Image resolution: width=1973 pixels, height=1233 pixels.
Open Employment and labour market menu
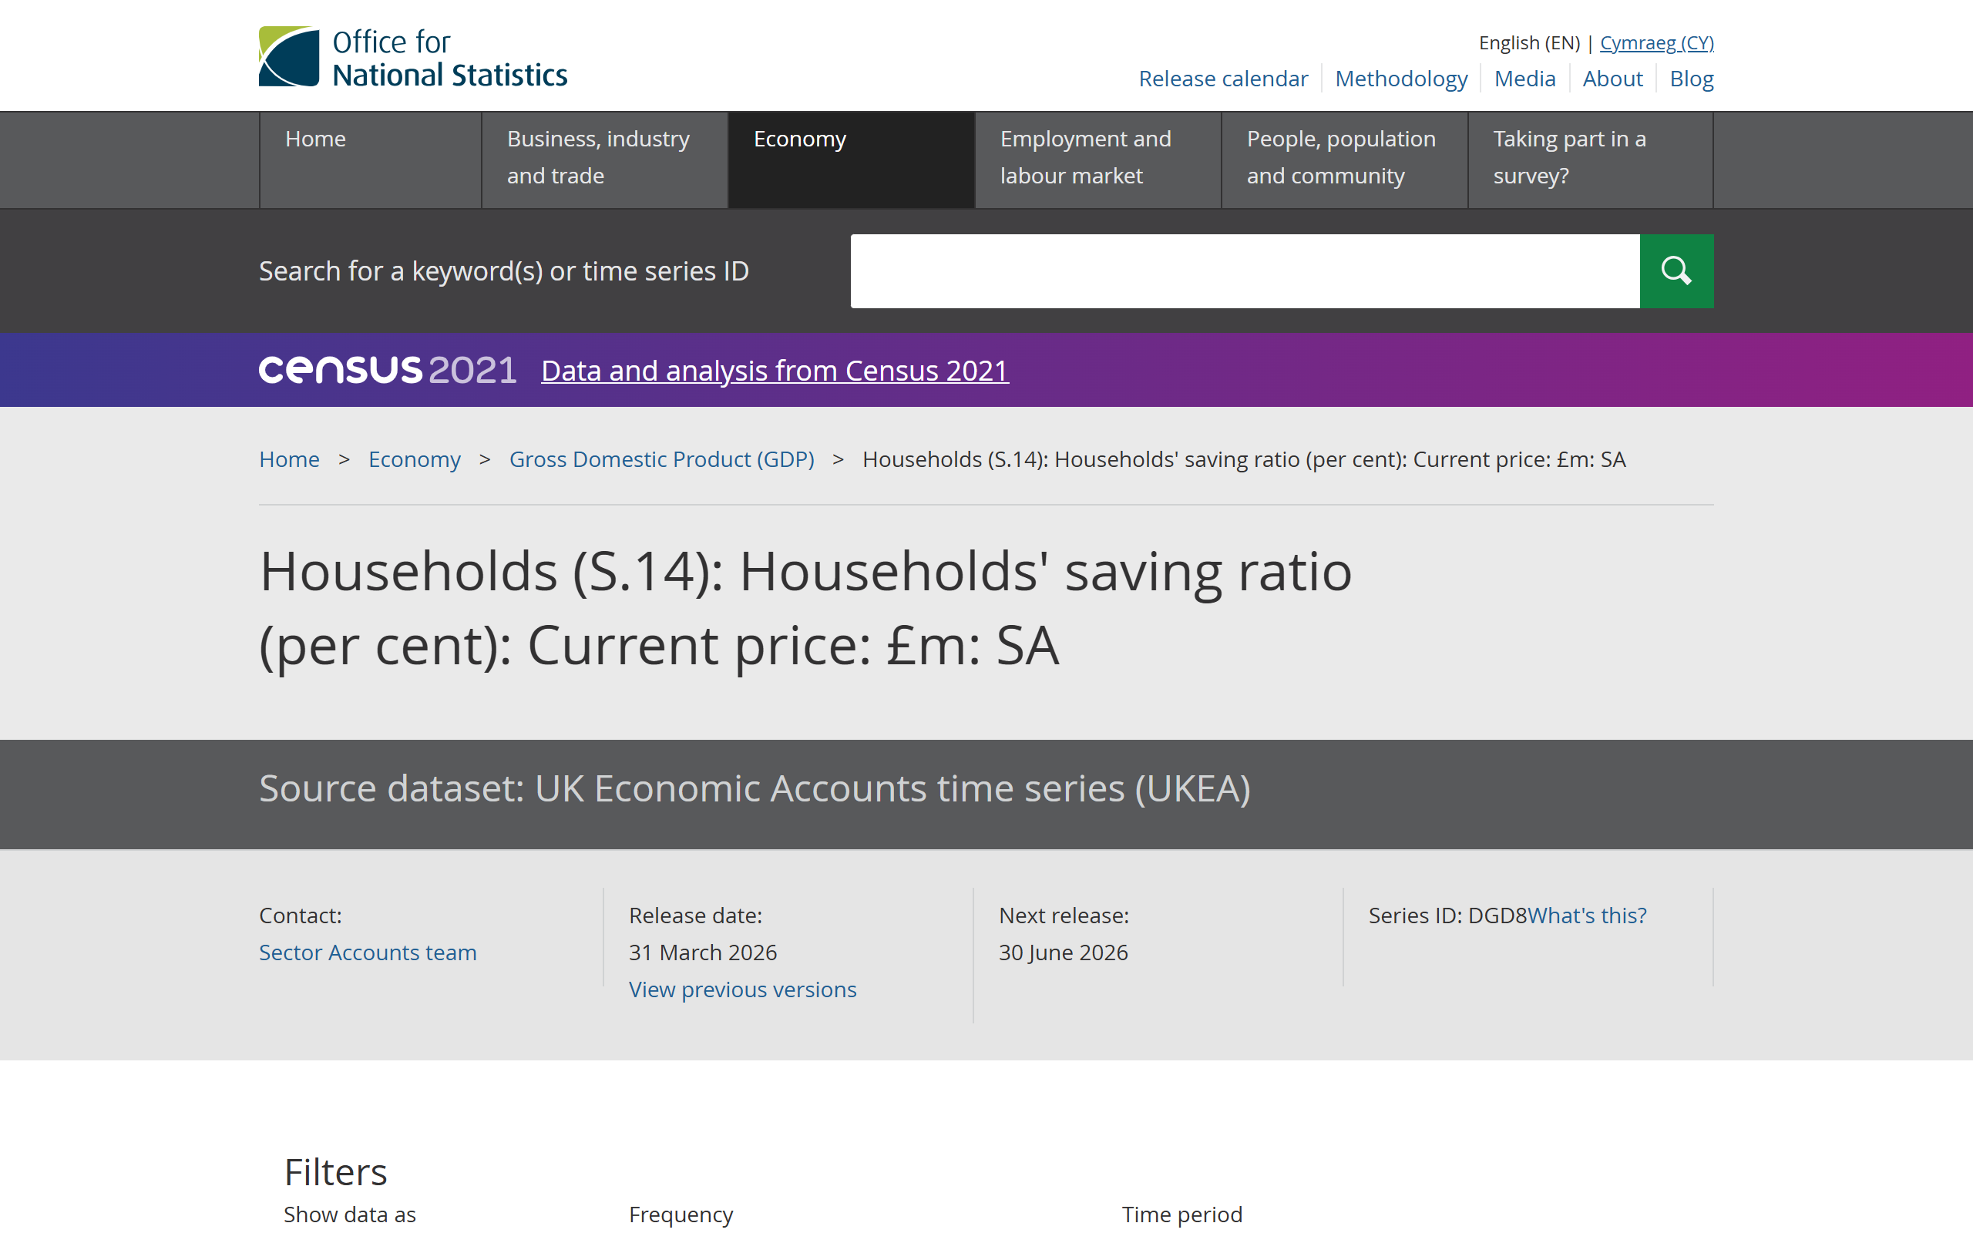coord(1097,160)
